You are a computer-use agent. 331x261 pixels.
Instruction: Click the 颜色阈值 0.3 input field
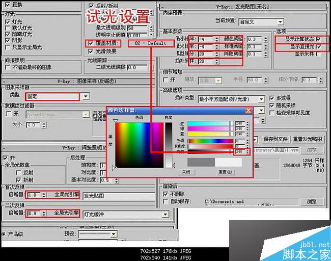point(255,39)
